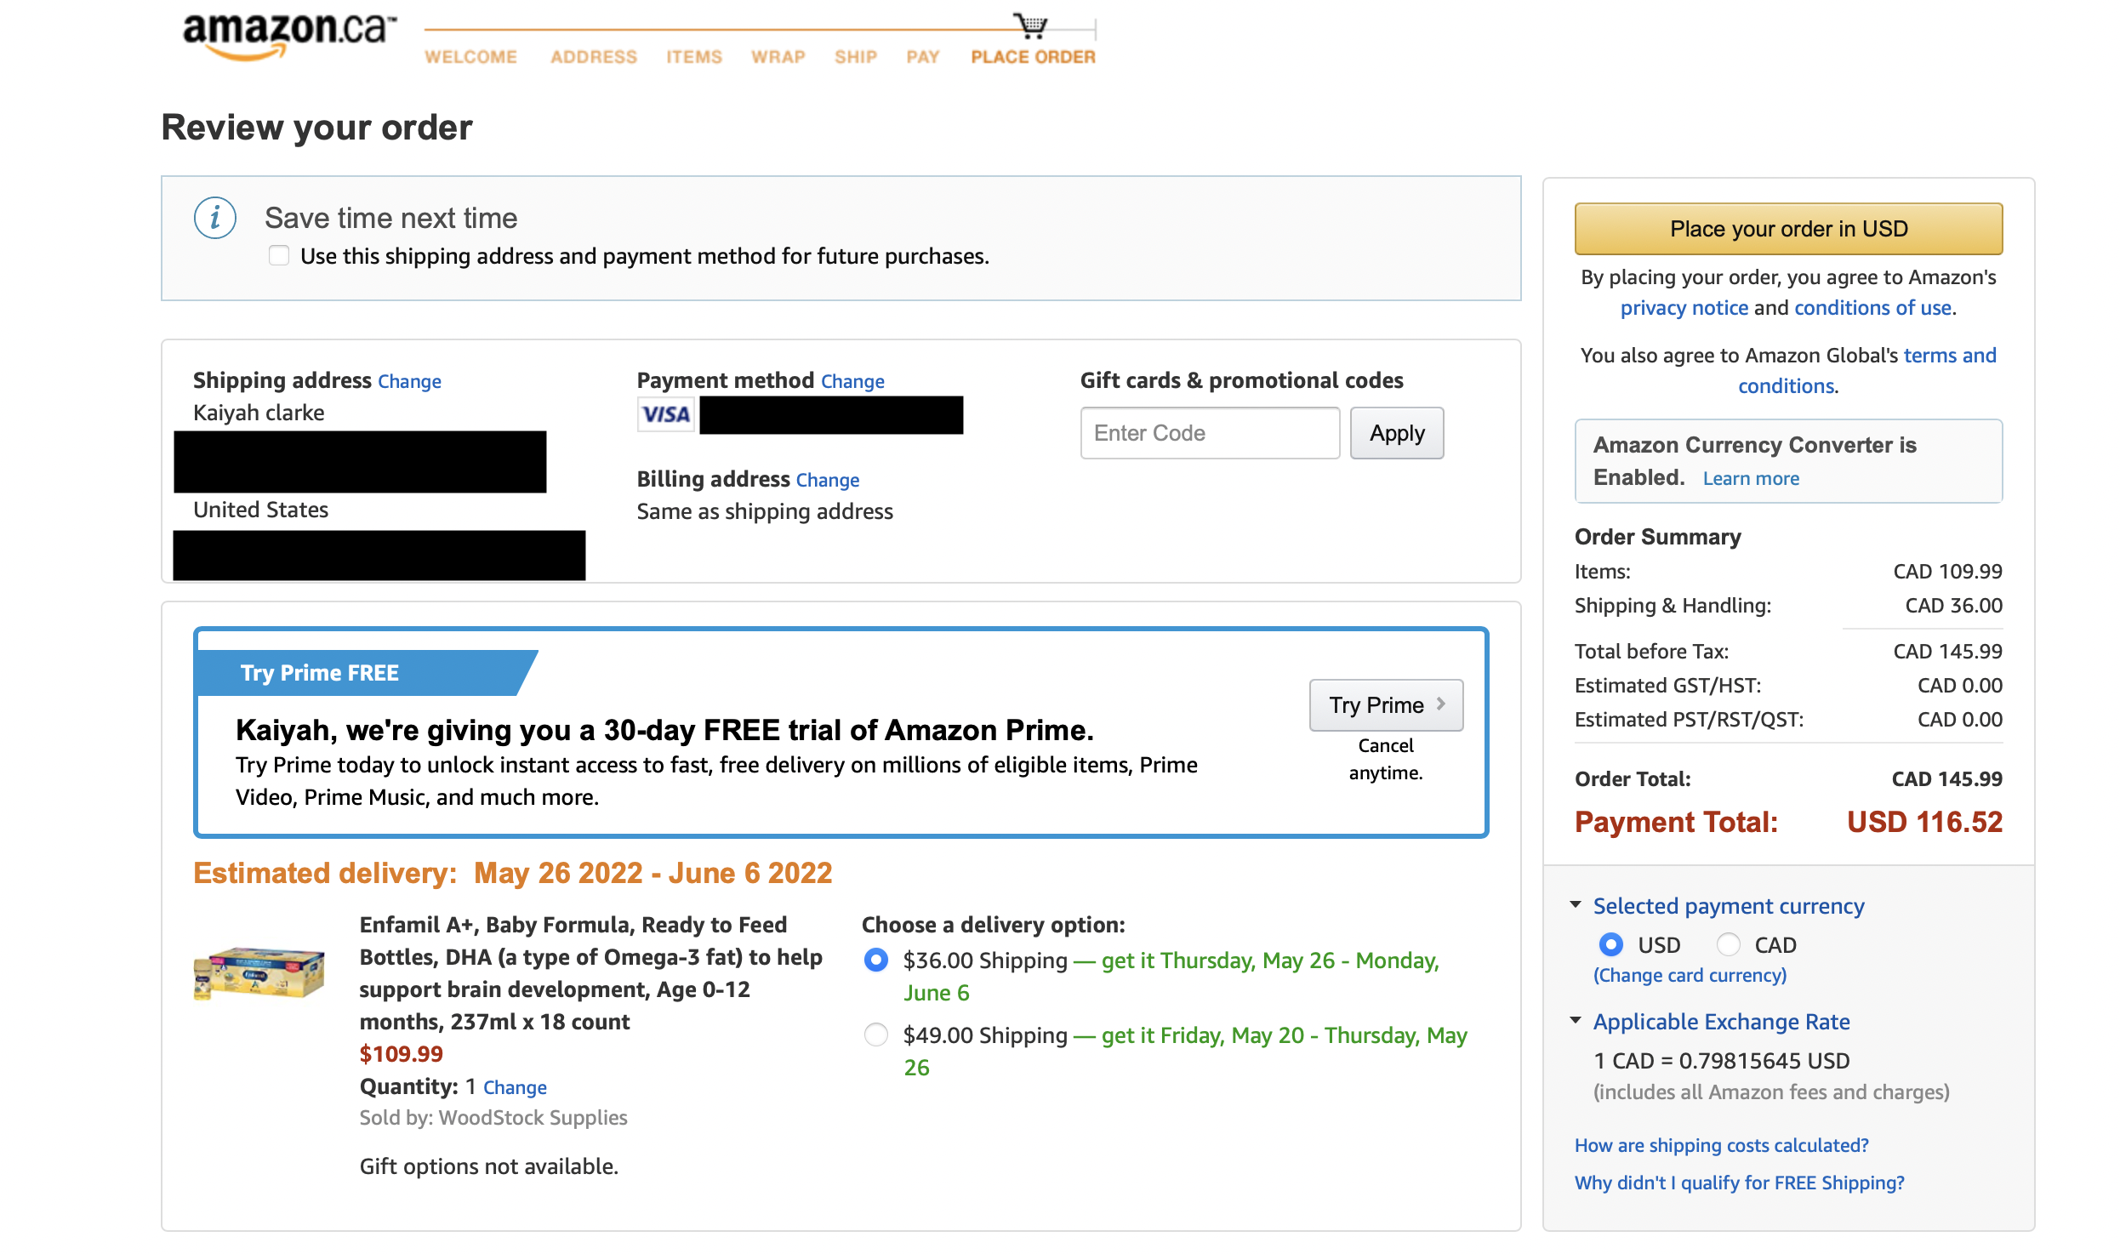2120x1254 pixels.
Task: Select the $49.00 Shipping delivery option
Action: point(875,1035)
